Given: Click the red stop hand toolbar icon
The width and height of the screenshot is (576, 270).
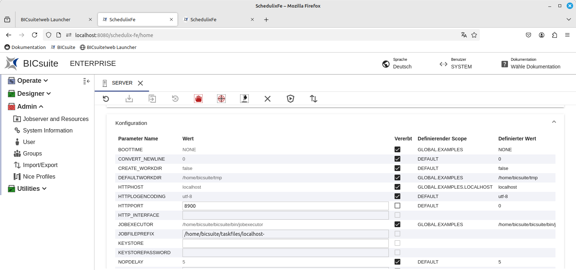Looking at the screenshot, I should point(198,99).
